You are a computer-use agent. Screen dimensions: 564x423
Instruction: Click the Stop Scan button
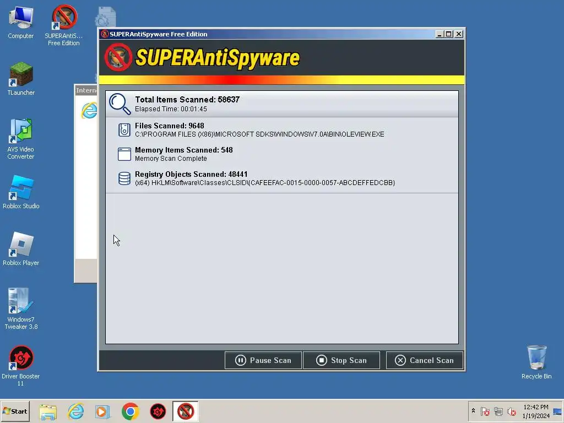pyautogui.click(x=341, y=360)
